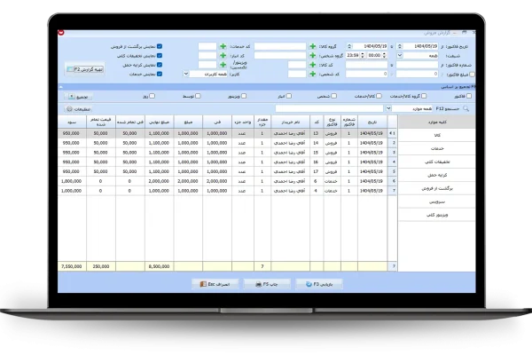Click green plus next to کد خدمات
The height and width of the screenshot is (355, 532).
[x=223, y=45]
